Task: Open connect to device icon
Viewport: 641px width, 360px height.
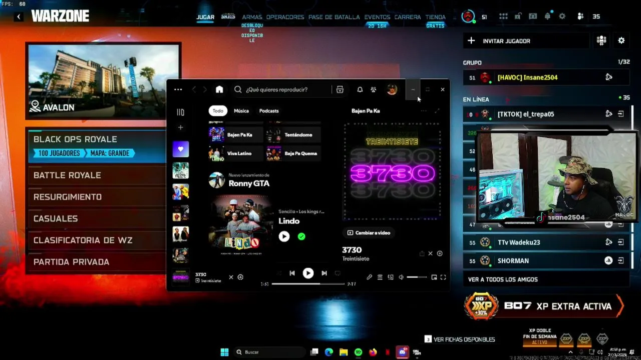Action: (x=391, y=277)
